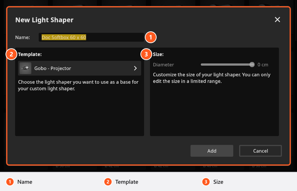Click the 'Name:' label
The height and width of the screenshot is (191, 297).
point(22,37)
